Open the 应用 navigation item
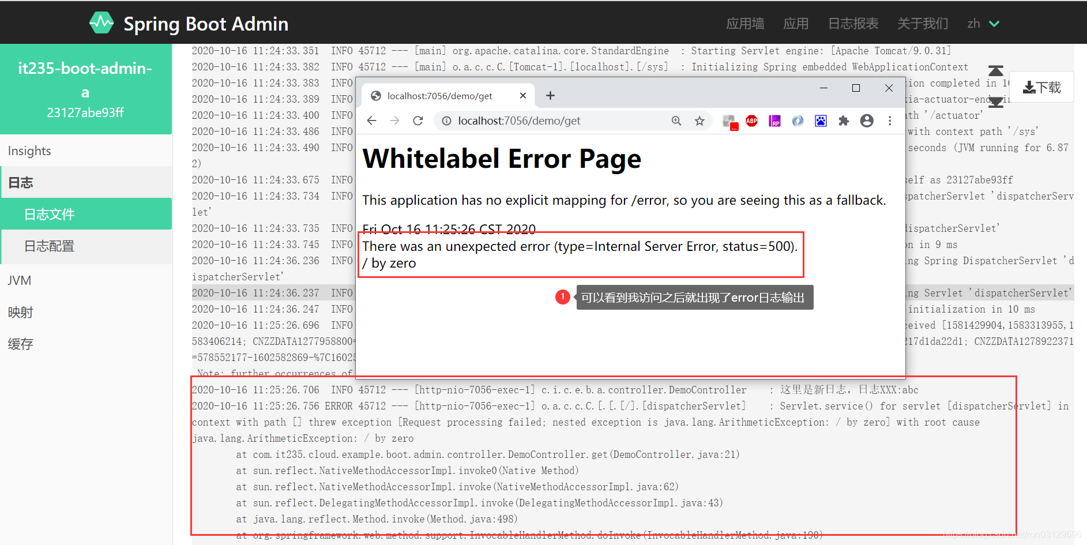This screenshot has width=1087, height=545. coord(796,24)
